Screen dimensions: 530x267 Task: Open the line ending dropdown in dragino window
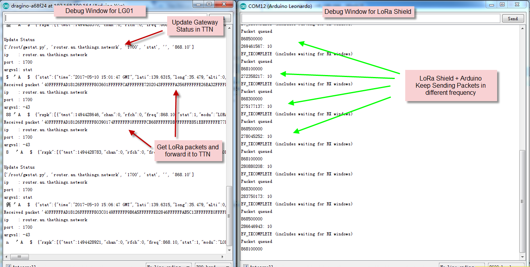pos(169,265)
